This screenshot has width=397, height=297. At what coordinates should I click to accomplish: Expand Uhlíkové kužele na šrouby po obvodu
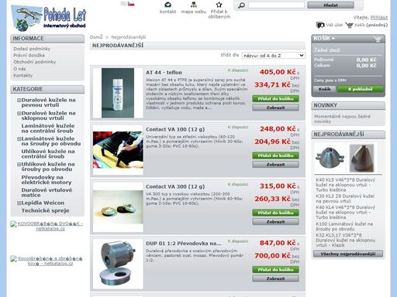coord(19,165)
